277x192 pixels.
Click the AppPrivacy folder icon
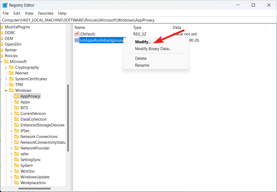(x=17, y=96)
